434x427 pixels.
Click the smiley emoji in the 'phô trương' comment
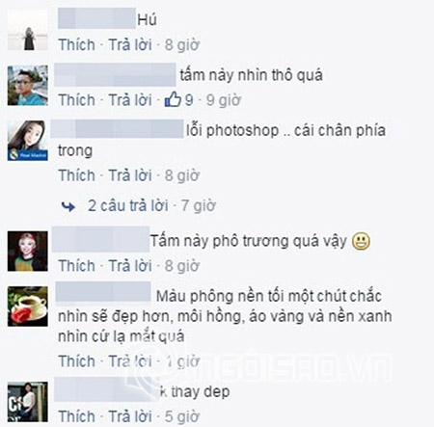point(361,241)
